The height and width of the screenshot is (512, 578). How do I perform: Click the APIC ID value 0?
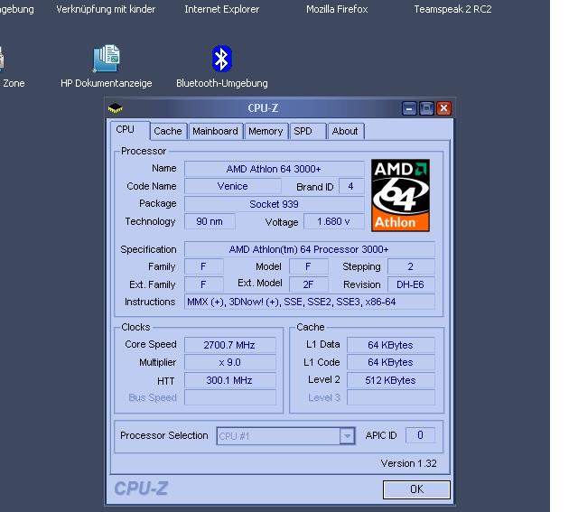[420, 435]
